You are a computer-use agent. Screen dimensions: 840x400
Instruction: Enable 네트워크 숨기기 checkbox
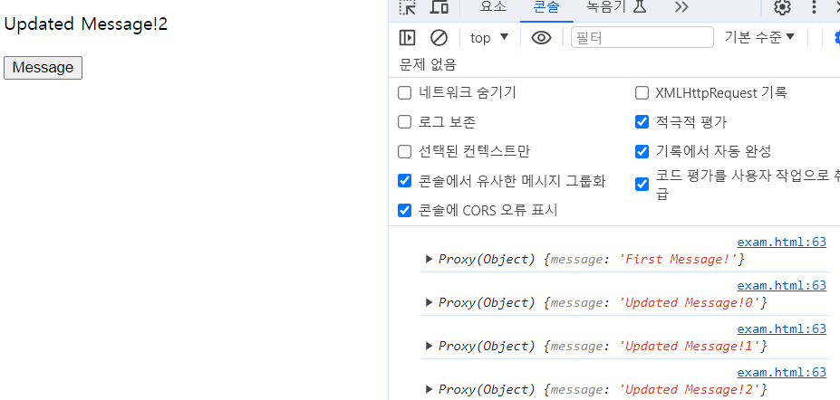tap(404, 93)
